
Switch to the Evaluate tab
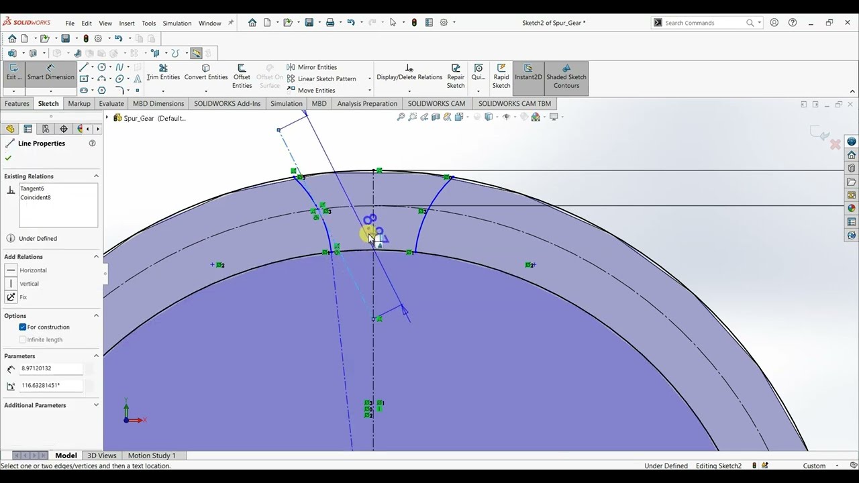tap(111, 103)
